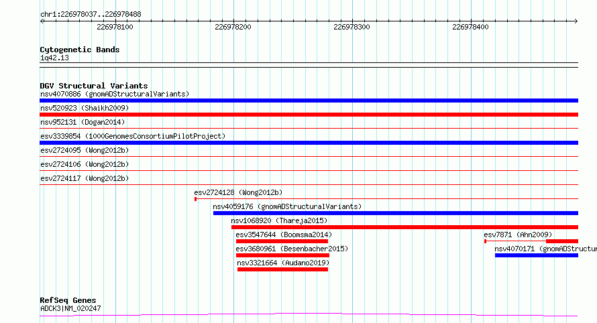Screen dimensions: 597x323
Task: Click the RefSeq Genes track title
Action: pos(68,301)
